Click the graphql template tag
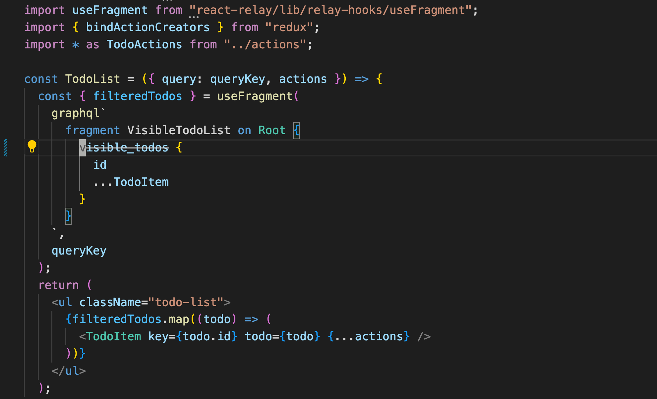The width and height of the screenshot is (657, 399). pyautogui.click(x=76, y=113)
